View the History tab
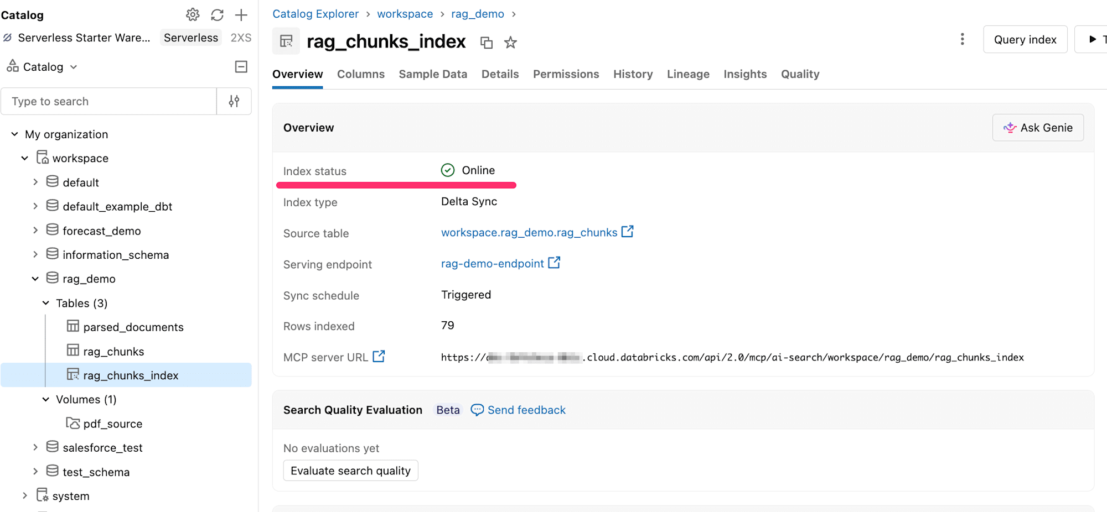 633,74
